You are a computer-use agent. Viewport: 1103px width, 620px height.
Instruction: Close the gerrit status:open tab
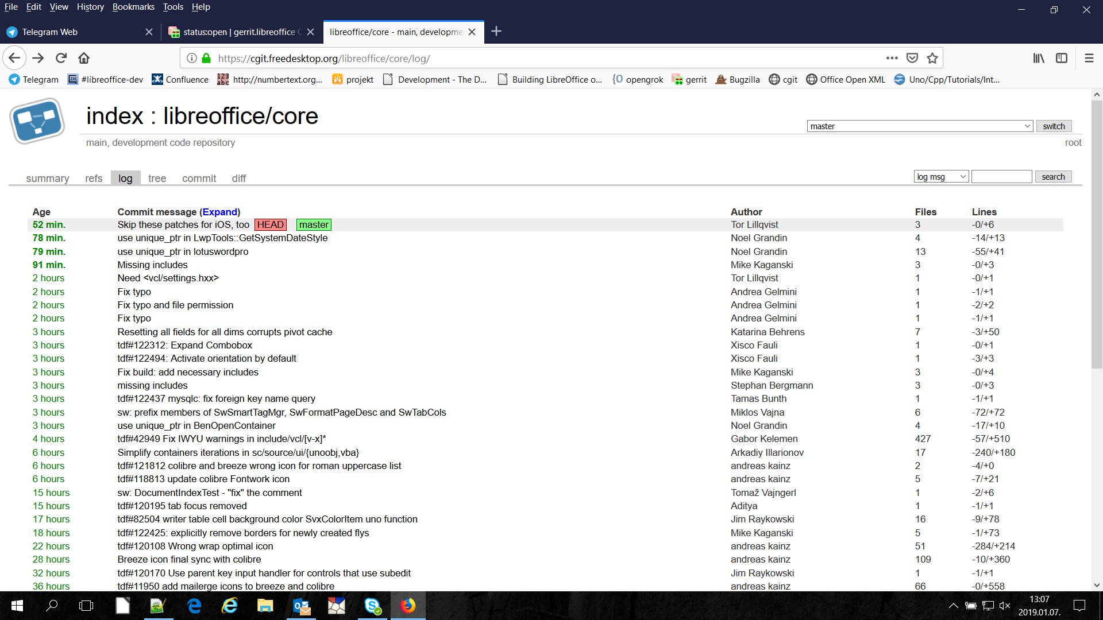(x=310, y=32)
